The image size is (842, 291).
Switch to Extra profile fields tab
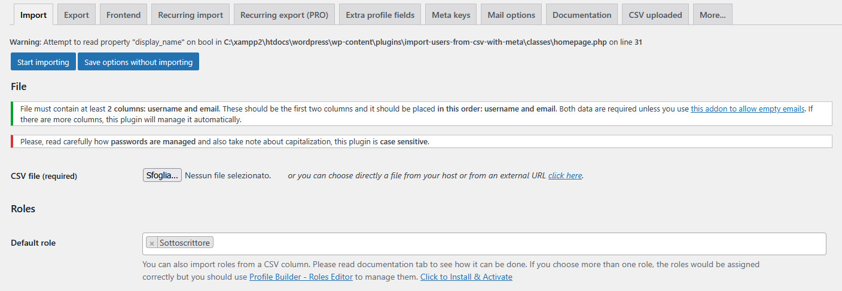380,15
